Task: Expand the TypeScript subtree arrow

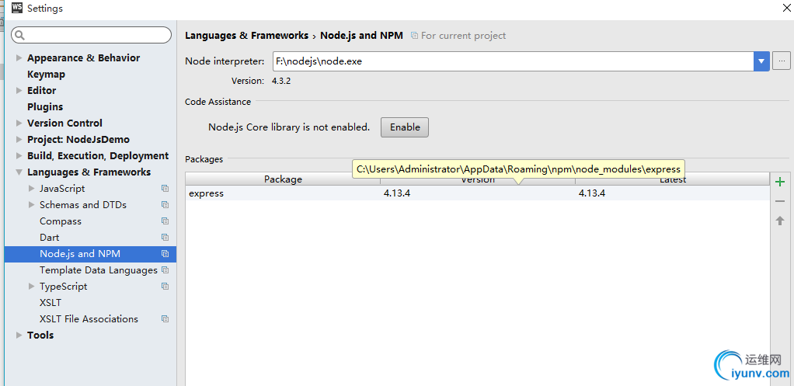Action: [x=32, y=287]
